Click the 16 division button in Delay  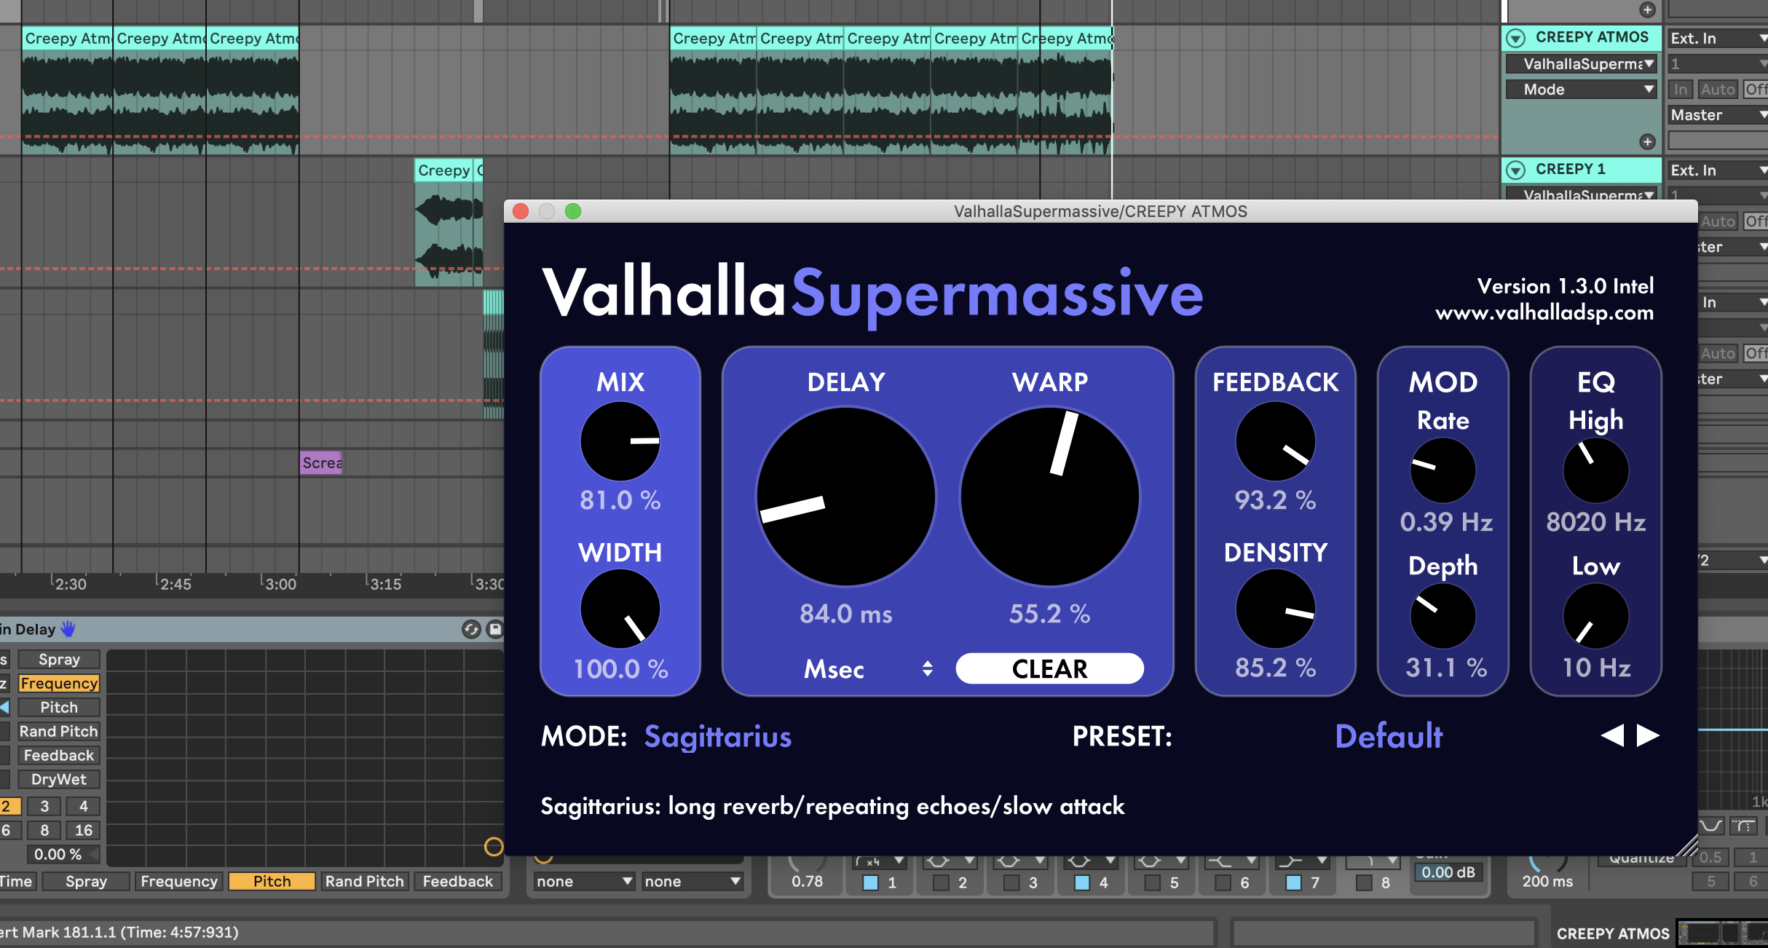83,830
